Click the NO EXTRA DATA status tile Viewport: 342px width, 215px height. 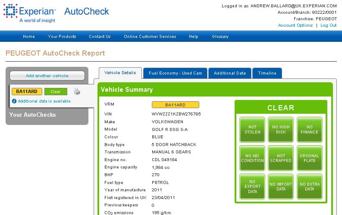coord(310,187)
